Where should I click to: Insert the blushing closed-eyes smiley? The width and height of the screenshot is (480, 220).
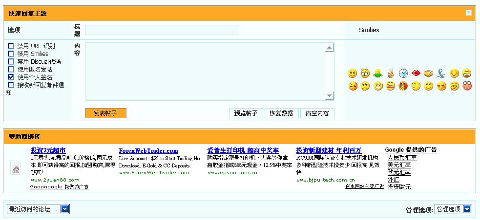pos(454,73)
